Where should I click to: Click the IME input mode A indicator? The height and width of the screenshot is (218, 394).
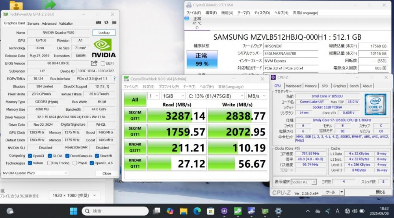[338, 211]
